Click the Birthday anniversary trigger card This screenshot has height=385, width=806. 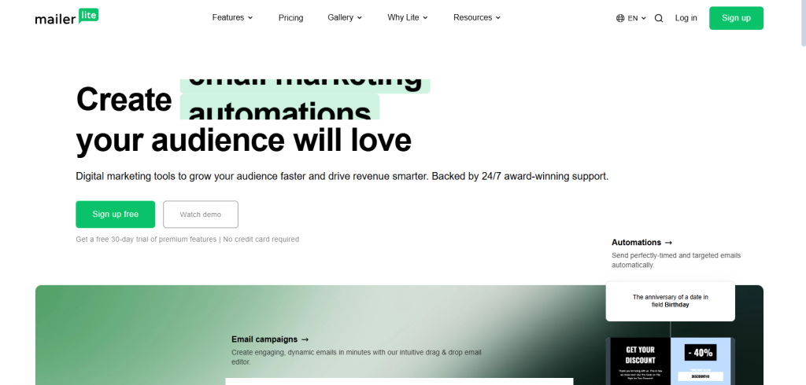pyautogui.click(x=671, y=301)
